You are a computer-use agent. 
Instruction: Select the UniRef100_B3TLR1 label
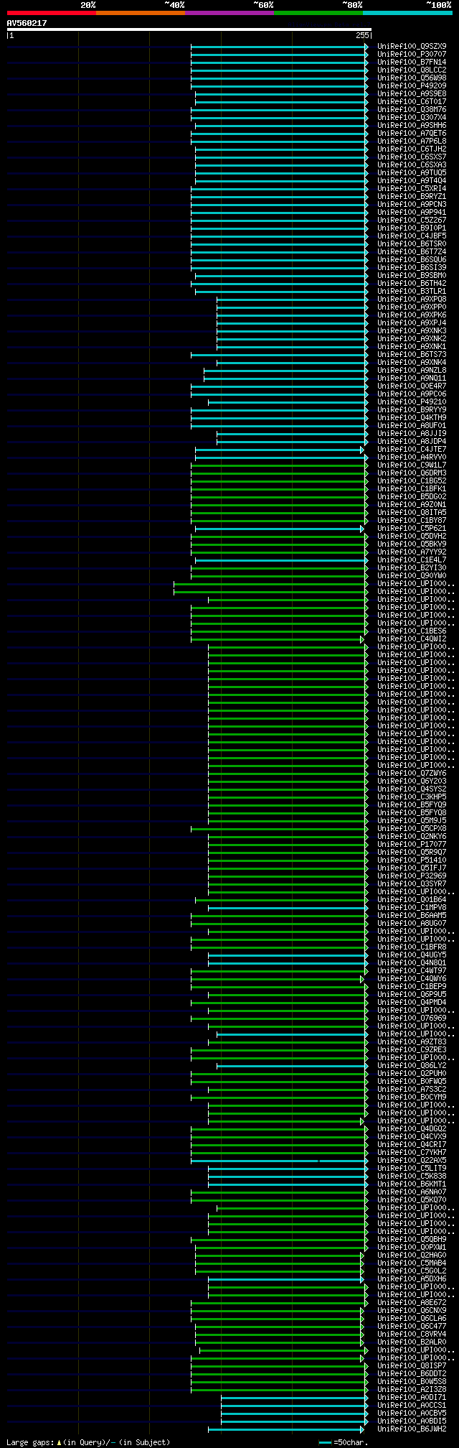point(412,291)
